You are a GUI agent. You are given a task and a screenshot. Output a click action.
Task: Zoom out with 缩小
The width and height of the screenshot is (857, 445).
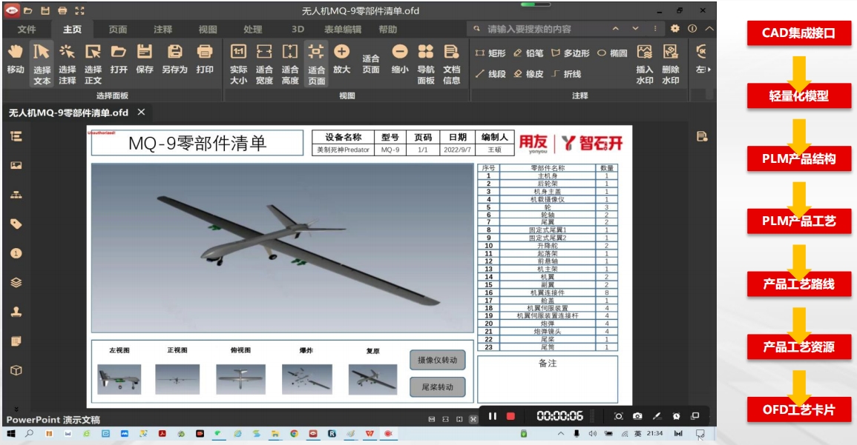[x=400, y=59]
